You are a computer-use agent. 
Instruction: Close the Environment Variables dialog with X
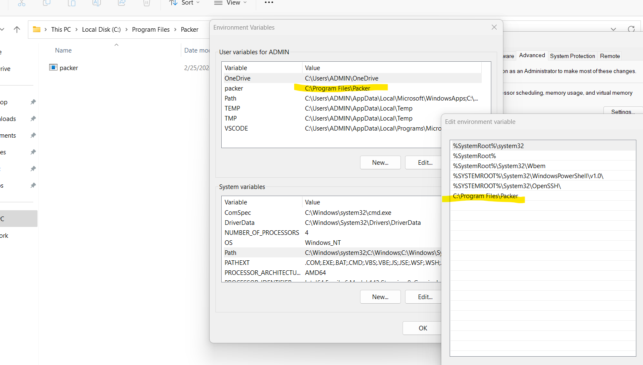coord(494,27)
